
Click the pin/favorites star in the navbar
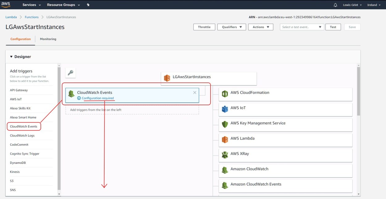pos(88,5)
